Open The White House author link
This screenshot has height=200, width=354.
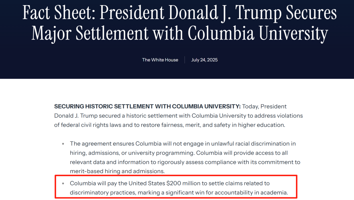click(160, 60)
